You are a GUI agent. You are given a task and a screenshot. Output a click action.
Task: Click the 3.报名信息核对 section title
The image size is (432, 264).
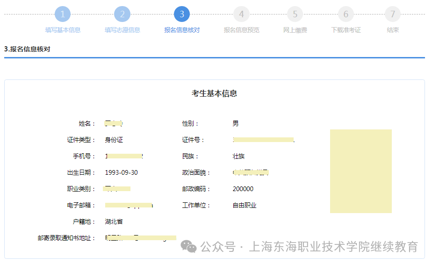pyautogui.click(x=27, y=49)
